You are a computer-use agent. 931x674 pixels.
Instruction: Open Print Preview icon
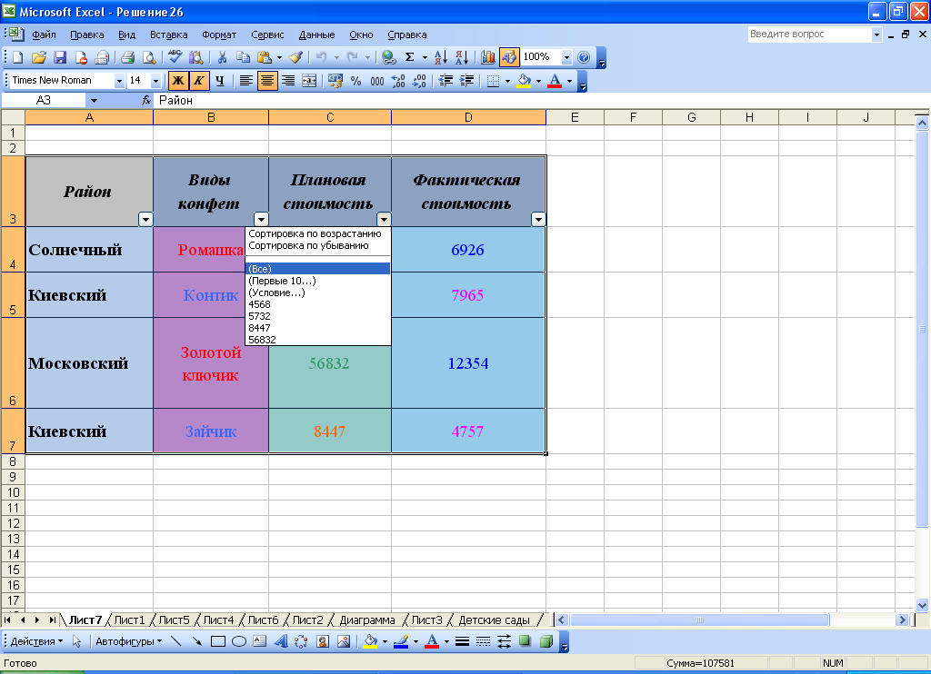[149, 57]
